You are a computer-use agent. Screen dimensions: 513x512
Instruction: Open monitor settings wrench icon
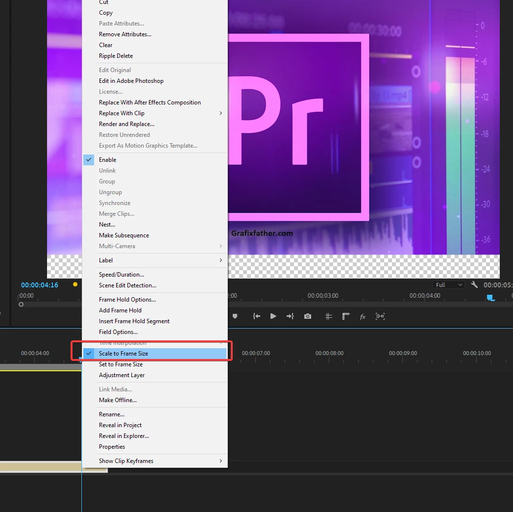[x=474, y=284]
